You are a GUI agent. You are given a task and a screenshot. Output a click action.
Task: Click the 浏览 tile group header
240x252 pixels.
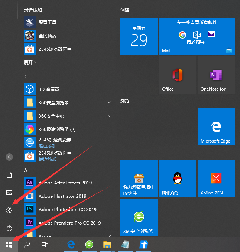pyautogui.click(x=125, y=101)
